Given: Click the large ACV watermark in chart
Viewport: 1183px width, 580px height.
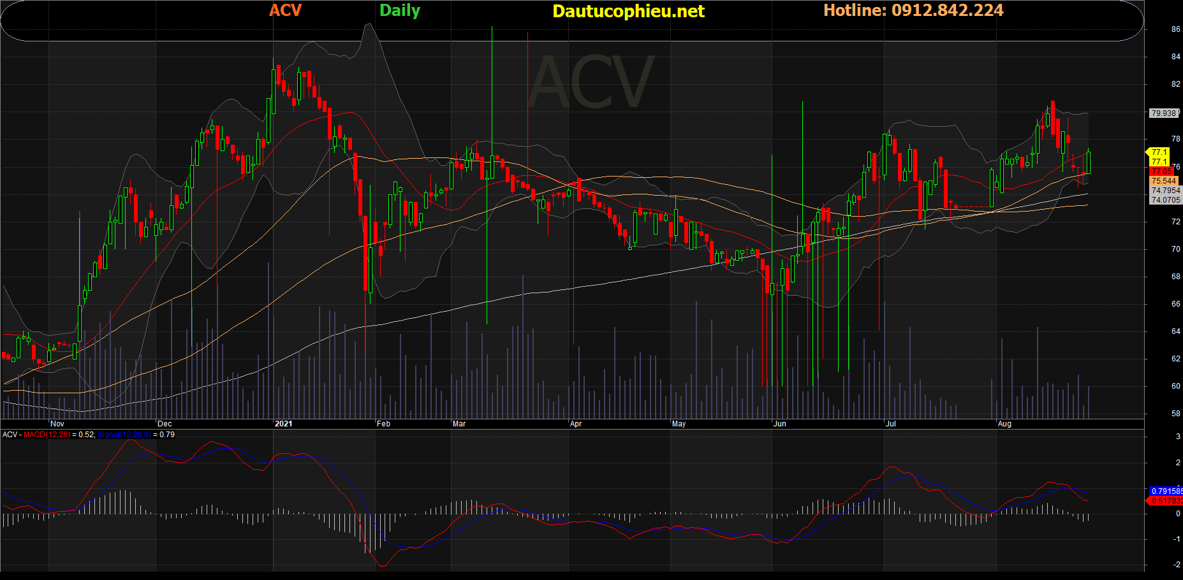Looking at the screenshot, I should pos(591,83).
